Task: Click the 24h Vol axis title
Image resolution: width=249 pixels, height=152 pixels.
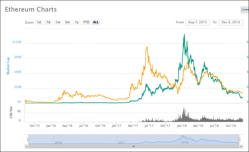Action: pyautogui.click(x=11, y=112)
